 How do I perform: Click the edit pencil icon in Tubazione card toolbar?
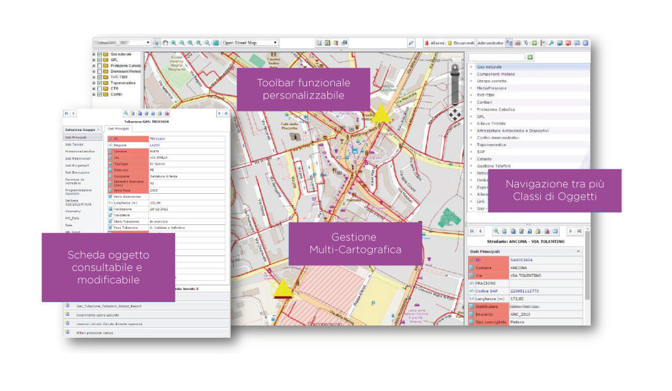[x=146, y=113]
